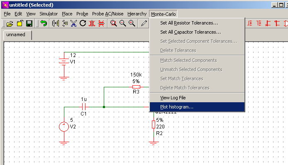Image resolution: width=288 pixels, height=165 pixels.
Task: Rotate component with the circular arrow icon
Action: 83,23
